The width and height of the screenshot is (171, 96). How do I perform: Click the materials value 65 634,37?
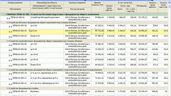pyautogui.click(x=143, y=44)
